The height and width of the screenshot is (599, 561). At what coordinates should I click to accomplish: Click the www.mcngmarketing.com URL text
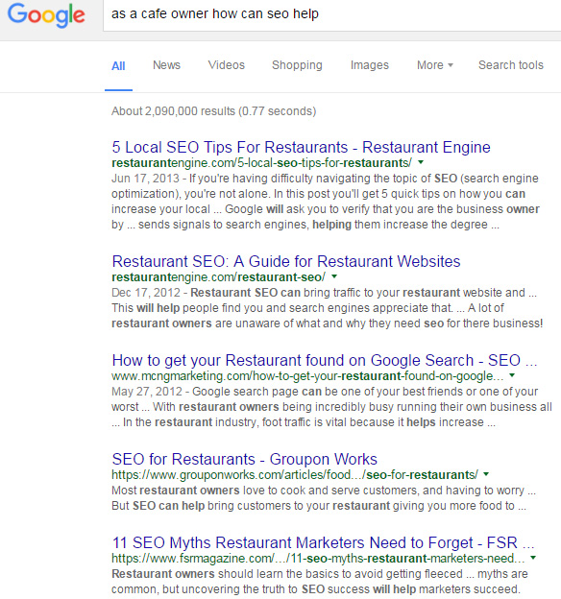point(307,376)
